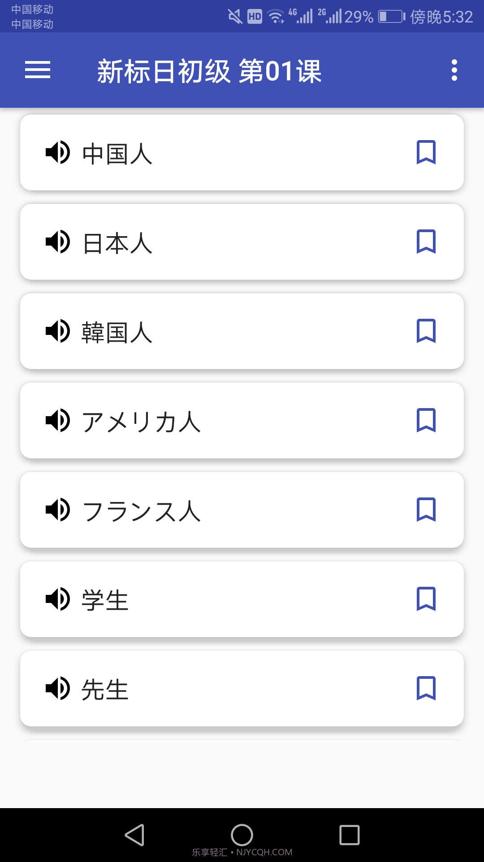Tap the 新标日初级 第01课 title
484x862 pixels.
click(209, 71)
